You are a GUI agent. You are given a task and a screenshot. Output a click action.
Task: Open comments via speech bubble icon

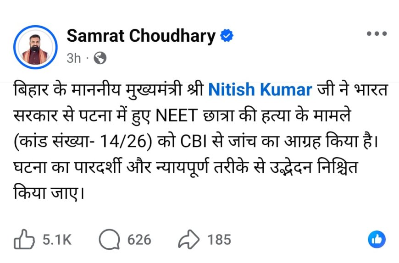(x=109, y=240)
